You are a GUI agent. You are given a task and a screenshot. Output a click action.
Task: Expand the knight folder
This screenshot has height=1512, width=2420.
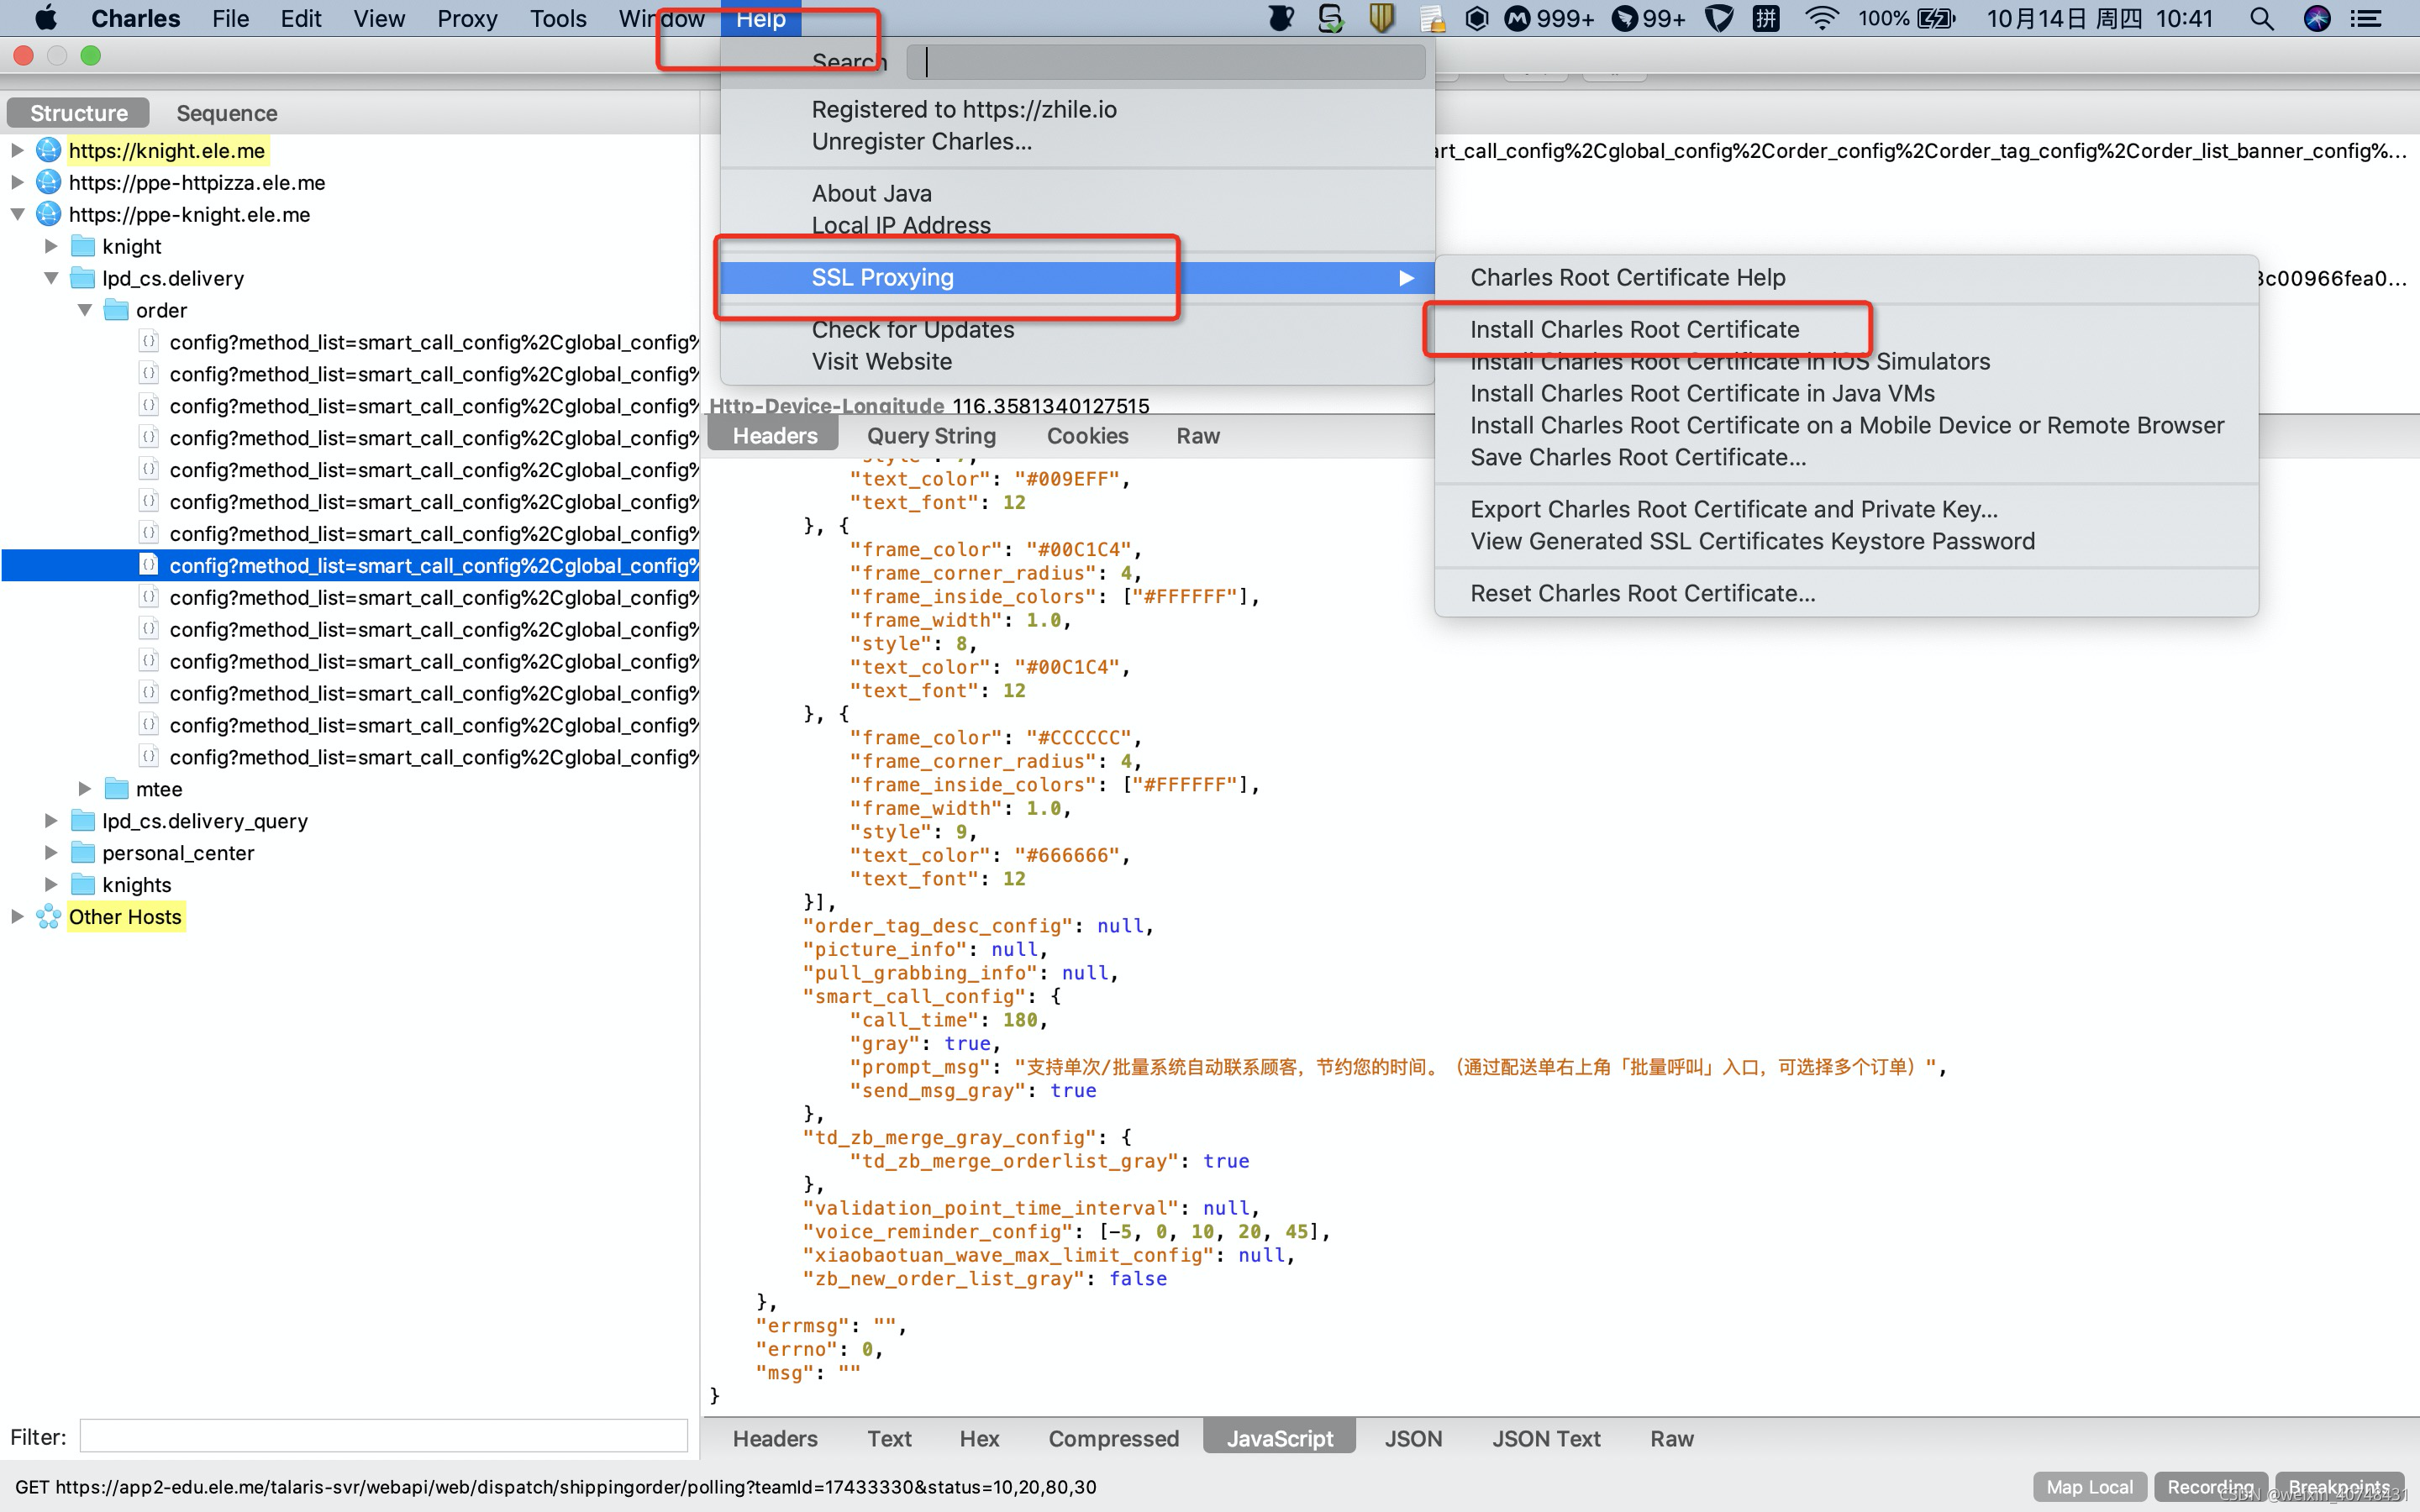[51, 246]
